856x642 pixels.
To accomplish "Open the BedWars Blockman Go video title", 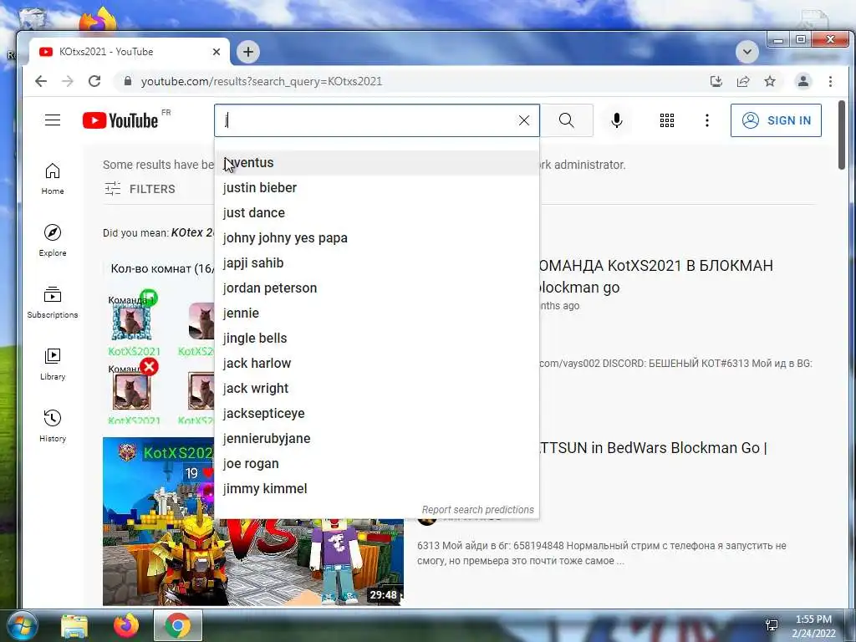I will pyautogui.click(x=652, y=448).
